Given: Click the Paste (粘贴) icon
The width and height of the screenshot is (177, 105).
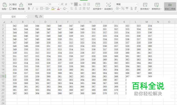Looking at the screenshot, I should pyautogui.click(x=5, y=5).
